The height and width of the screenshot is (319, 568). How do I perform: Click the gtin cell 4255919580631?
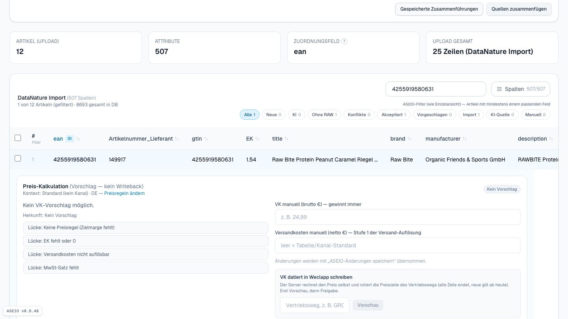click(213, 159)
